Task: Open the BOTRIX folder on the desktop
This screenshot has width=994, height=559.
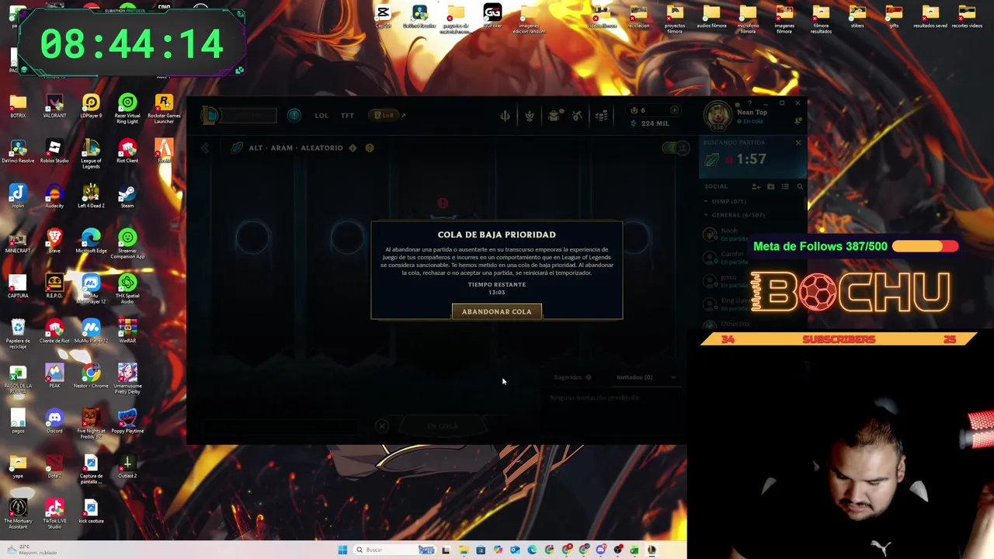Action: pos(18,107)
